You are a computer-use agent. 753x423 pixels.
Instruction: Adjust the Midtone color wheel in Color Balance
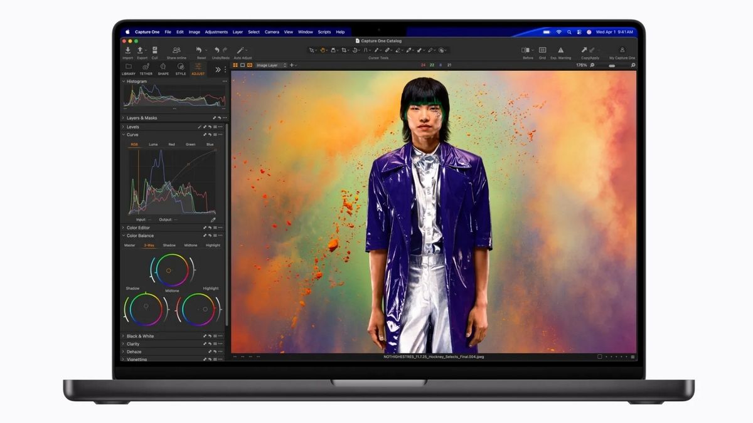[x=169, y=269]
